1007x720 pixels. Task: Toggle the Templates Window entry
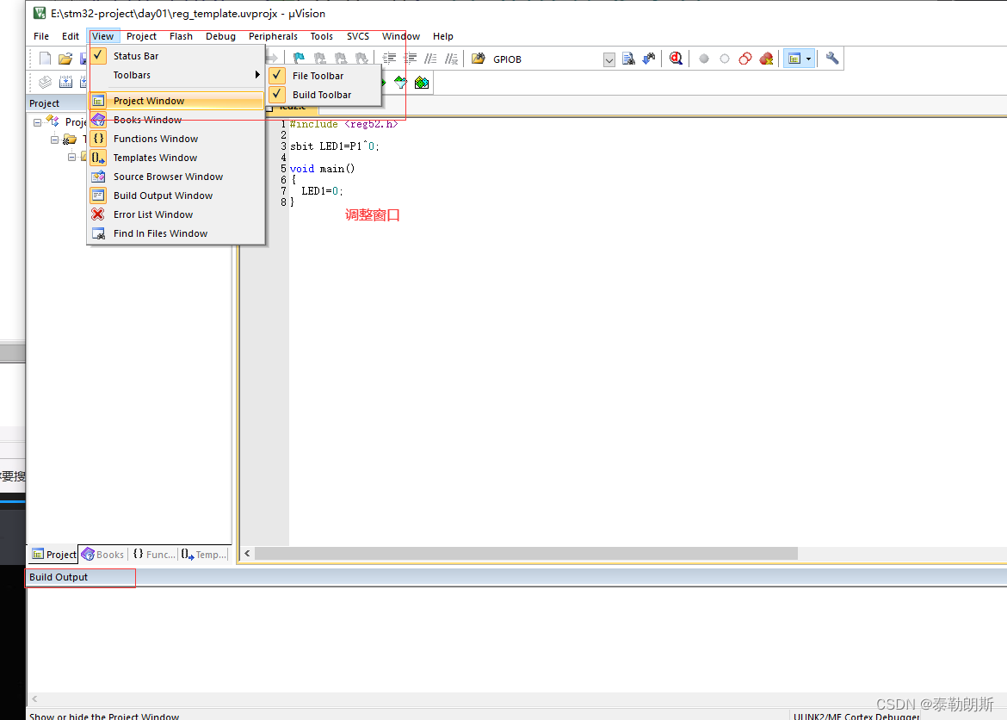tap(176, 158)
